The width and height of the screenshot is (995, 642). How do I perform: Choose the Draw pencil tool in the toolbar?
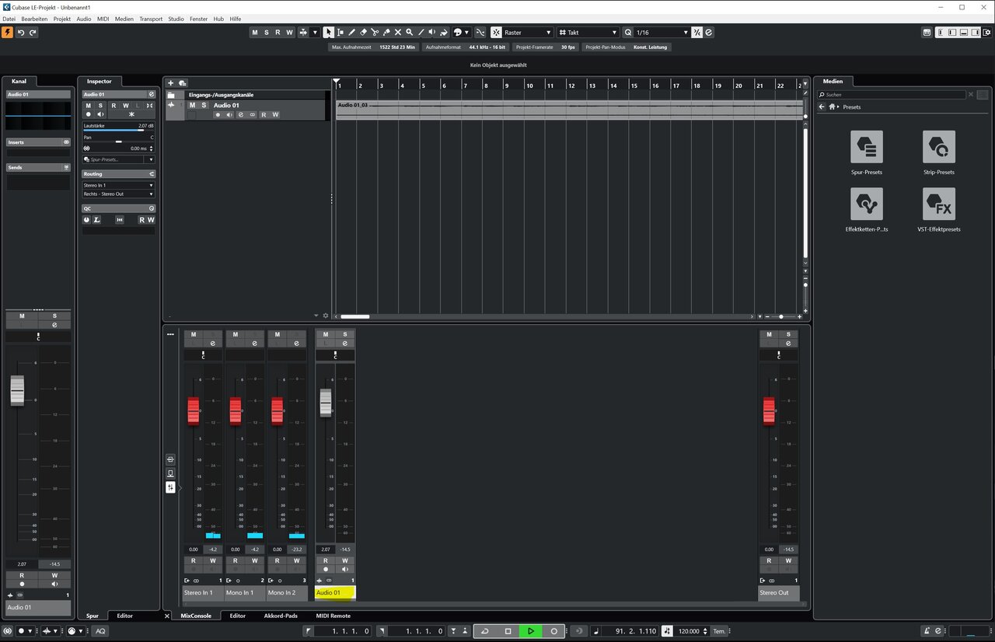point(351,33)
